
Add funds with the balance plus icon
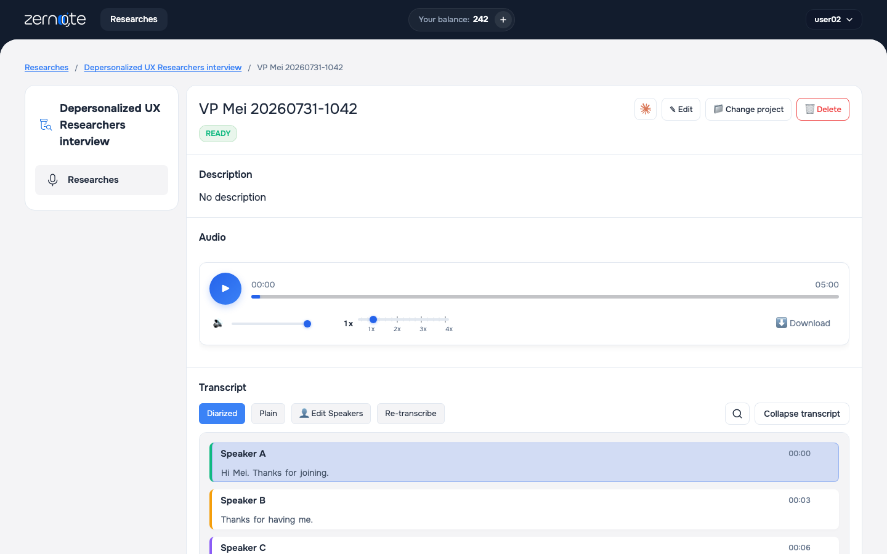click(x=503, y=20)
